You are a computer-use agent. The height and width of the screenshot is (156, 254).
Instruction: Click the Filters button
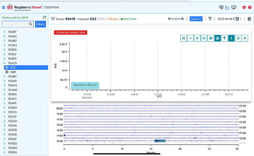click(40, 24)
